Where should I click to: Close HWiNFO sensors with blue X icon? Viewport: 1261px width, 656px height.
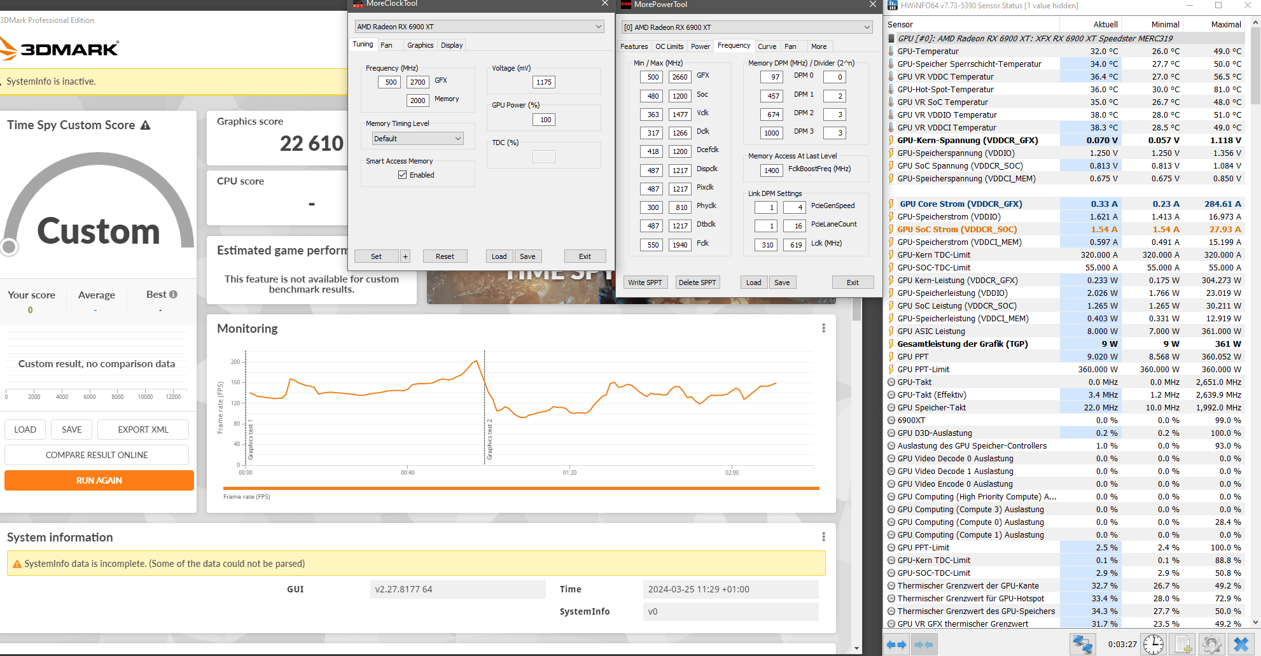click(x=1241, y=645)
